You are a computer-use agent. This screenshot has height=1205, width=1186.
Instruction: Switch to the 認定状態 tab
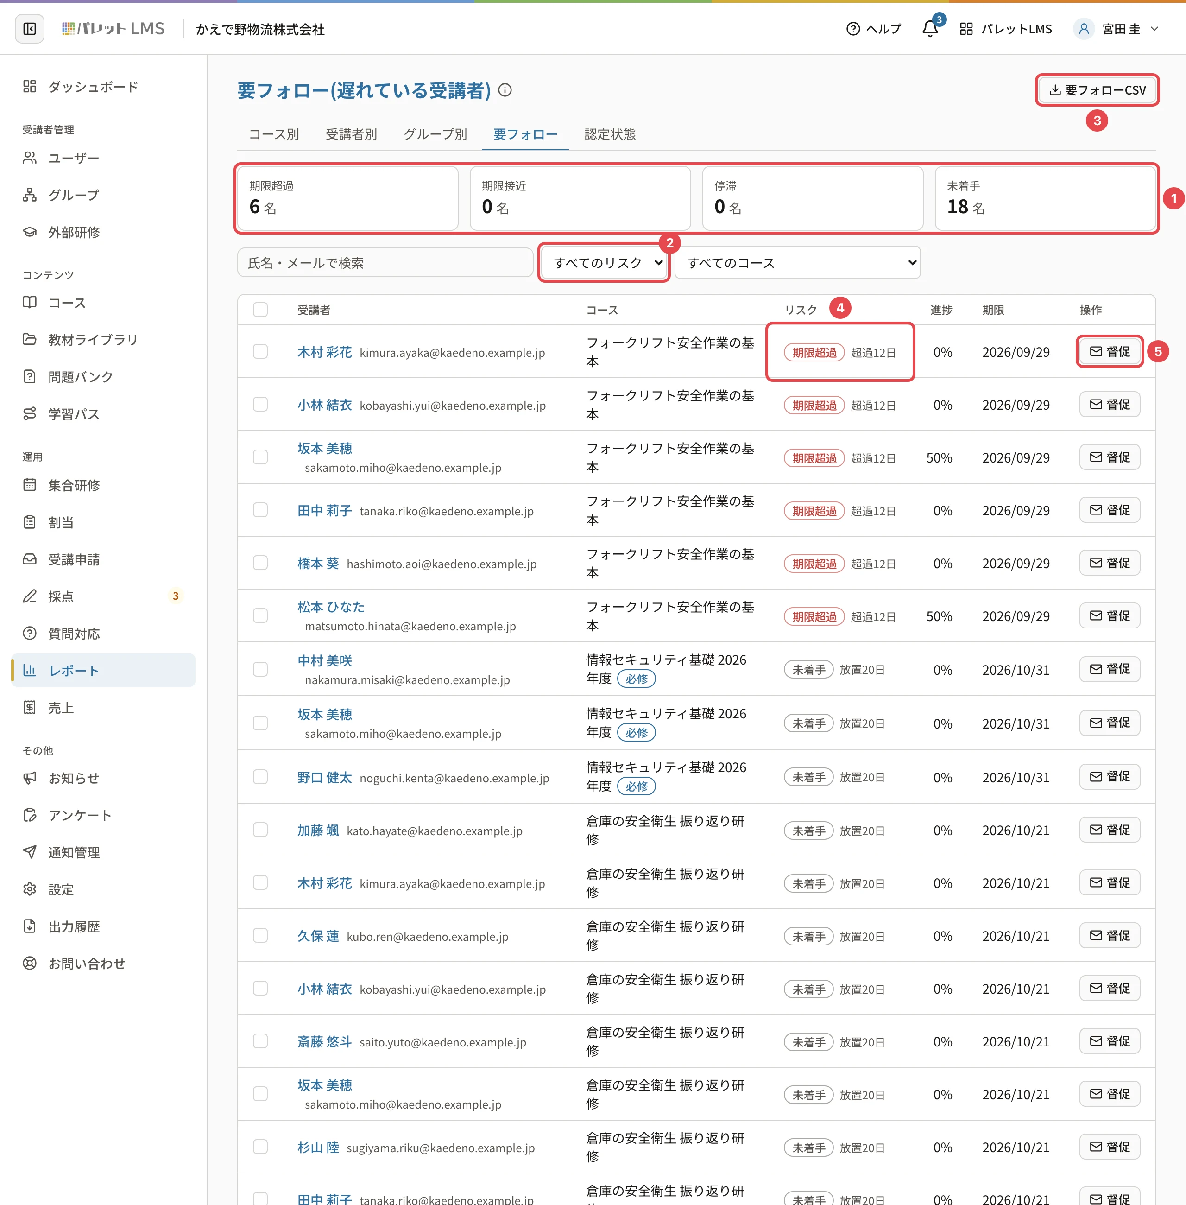pyautogui.click(x=611, y=134)
